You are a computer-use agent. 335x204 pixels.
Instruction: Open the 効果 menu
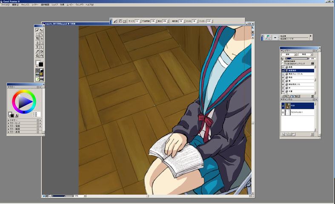62,5
